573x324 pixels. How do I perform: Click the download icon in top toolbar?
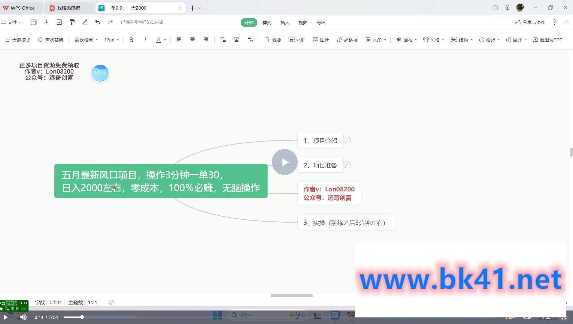click(47, 22)
